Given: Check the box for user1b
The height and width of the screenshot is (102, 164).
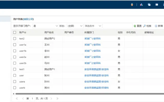Looking at the screenshot, I should (15, 51).
